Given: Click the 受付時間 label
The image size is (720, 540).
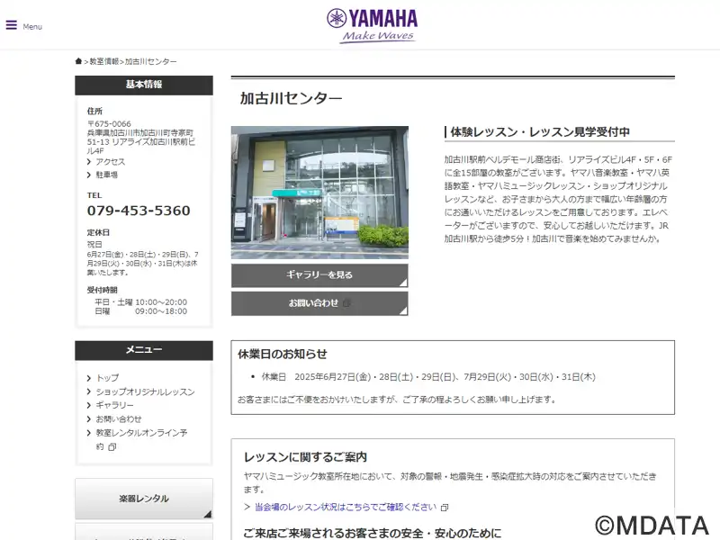Looking at the screenshot, I should 103,290.
